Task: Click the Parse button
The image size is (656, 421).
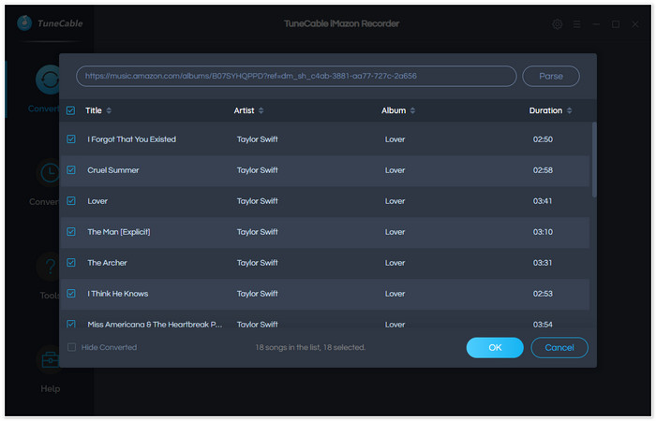Action: [551, 77]
